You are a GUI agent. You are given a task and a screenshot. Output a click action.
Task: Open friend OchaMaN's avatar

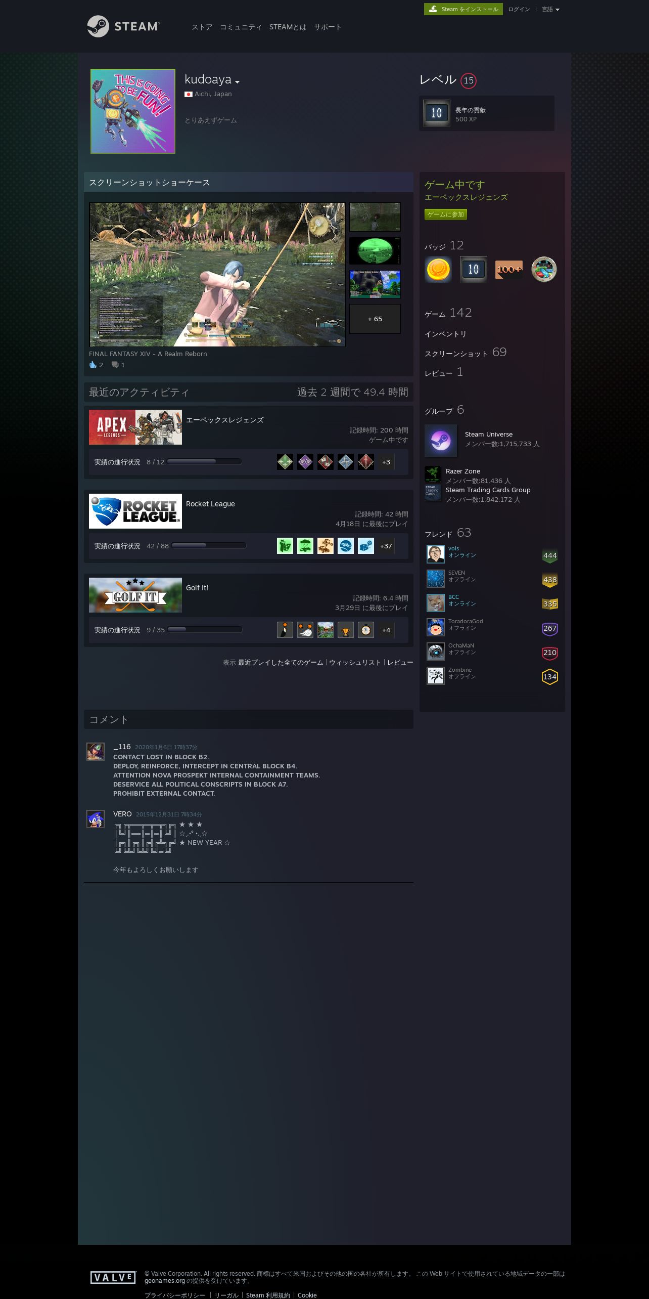[x=436, y=652]
